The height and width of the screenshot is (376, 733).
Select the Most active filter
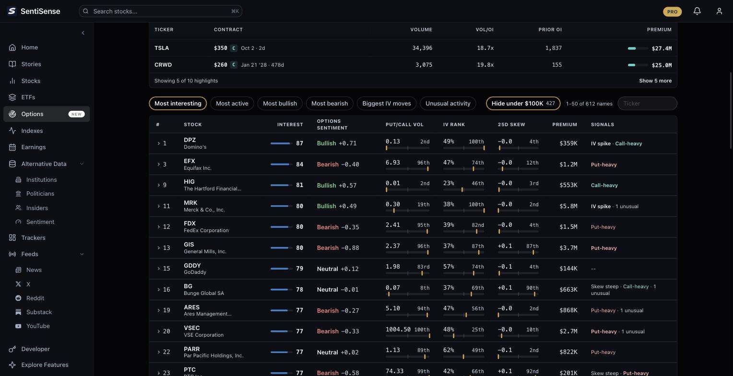point(232,104)
